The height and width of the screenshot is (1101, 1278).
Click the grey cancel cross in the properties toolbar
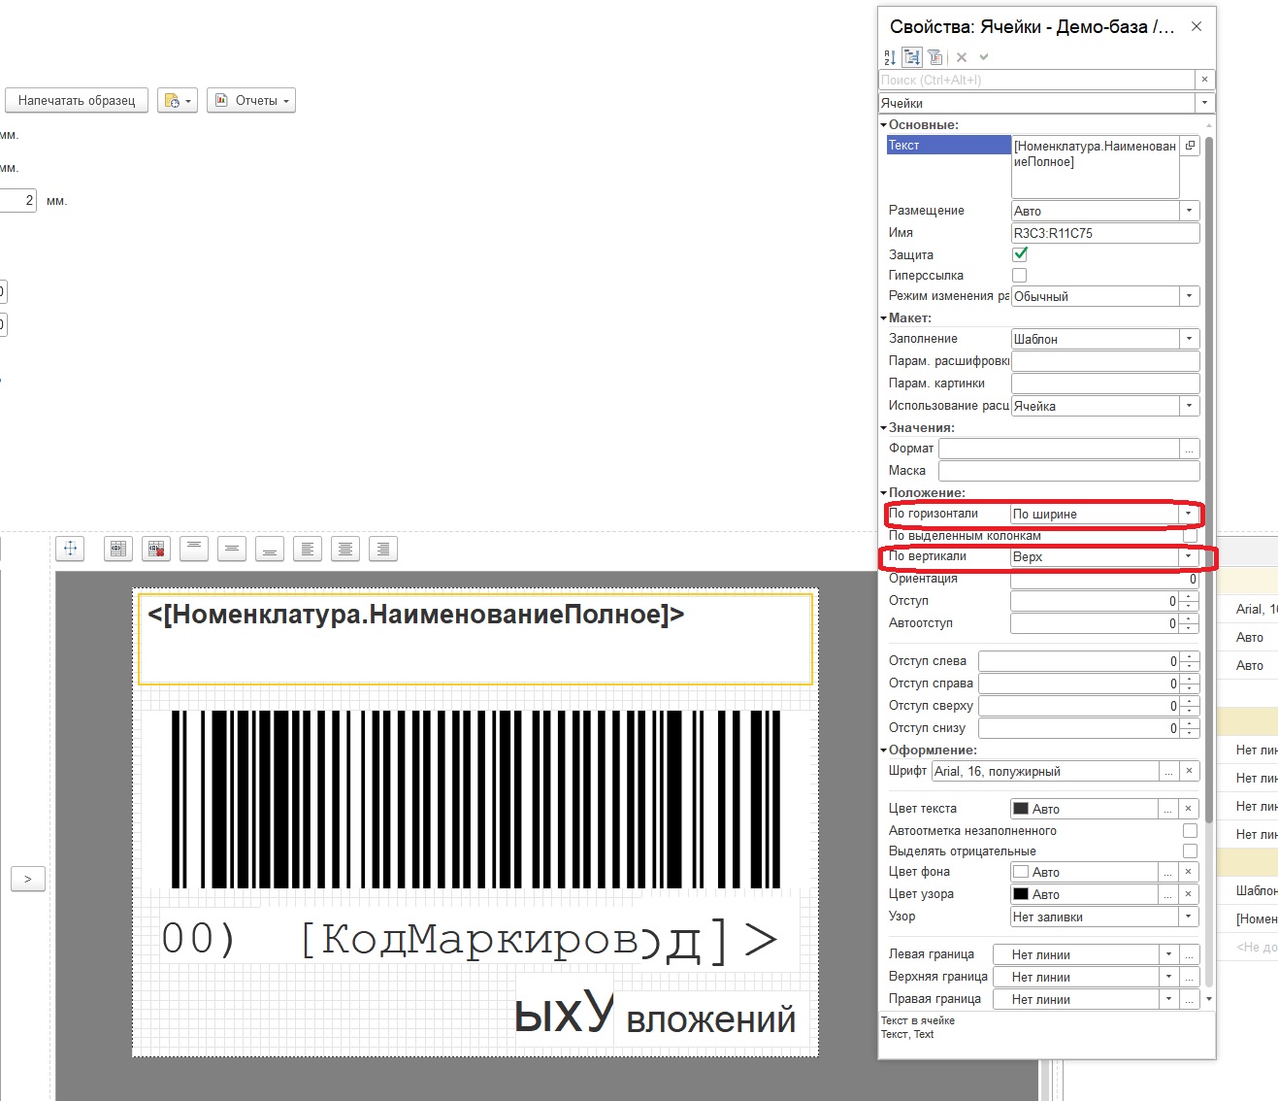pyautogui.click(x=962, y=57)
